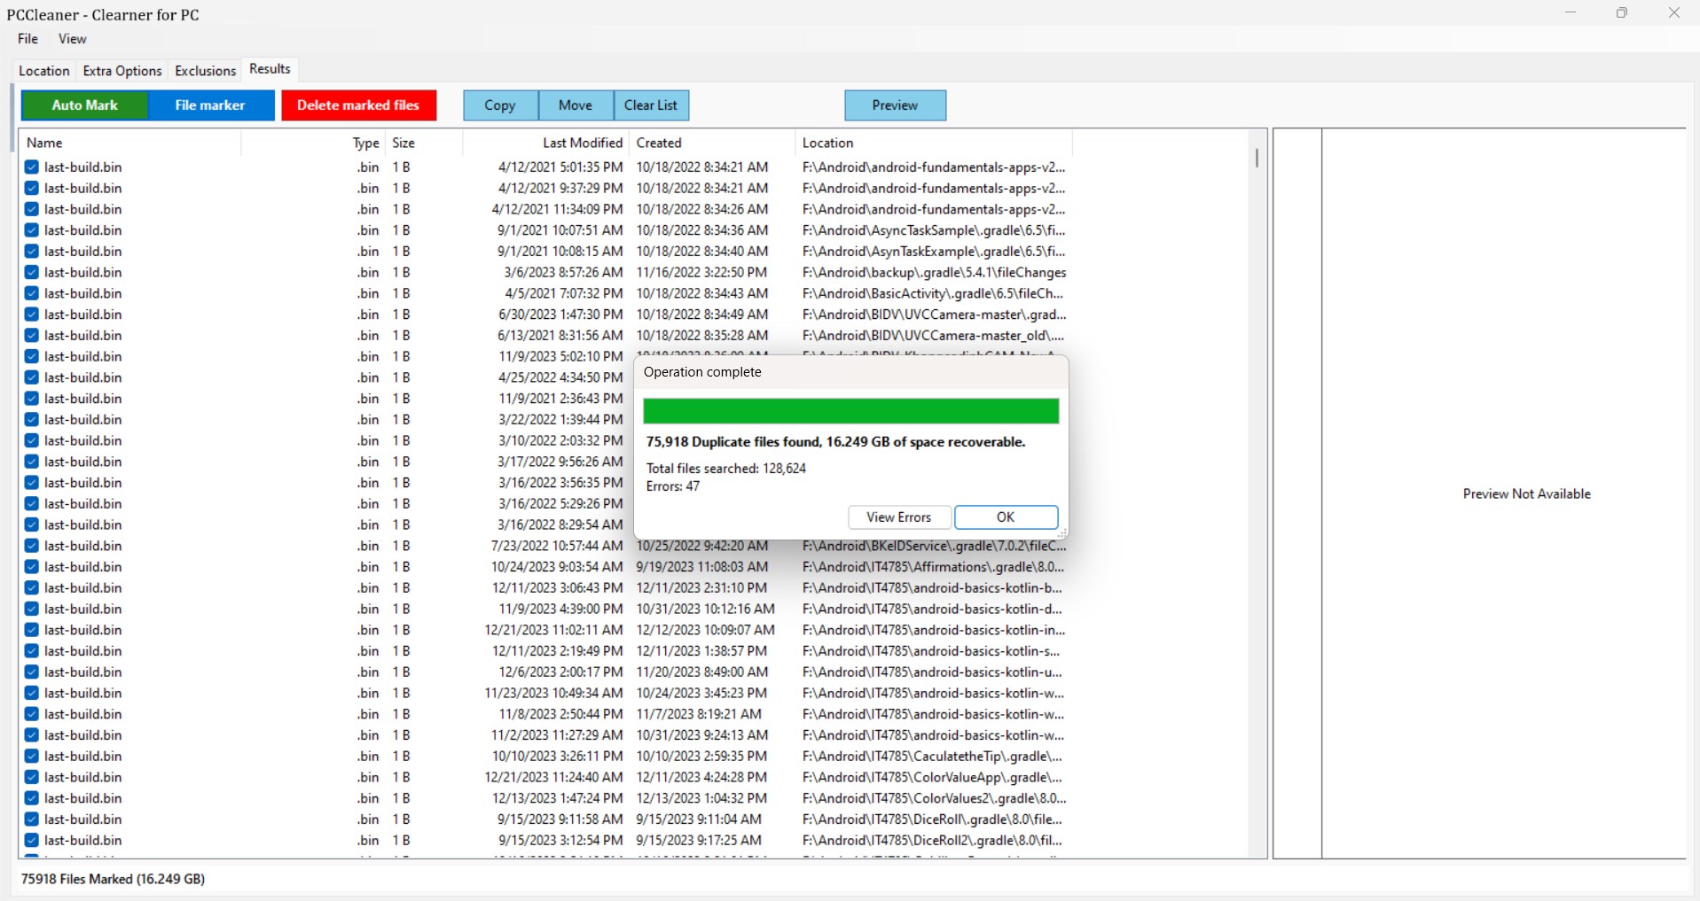
Task: Click last modified "11/2/2023 11:27:29 AM"
Action: (557, 735)
